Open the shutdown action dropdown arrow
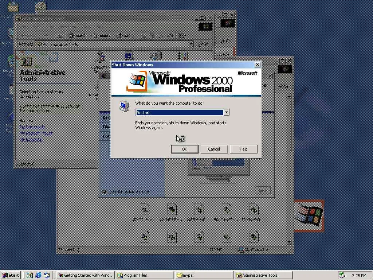Screen dimensions: 373x280 tap(226, 112)
